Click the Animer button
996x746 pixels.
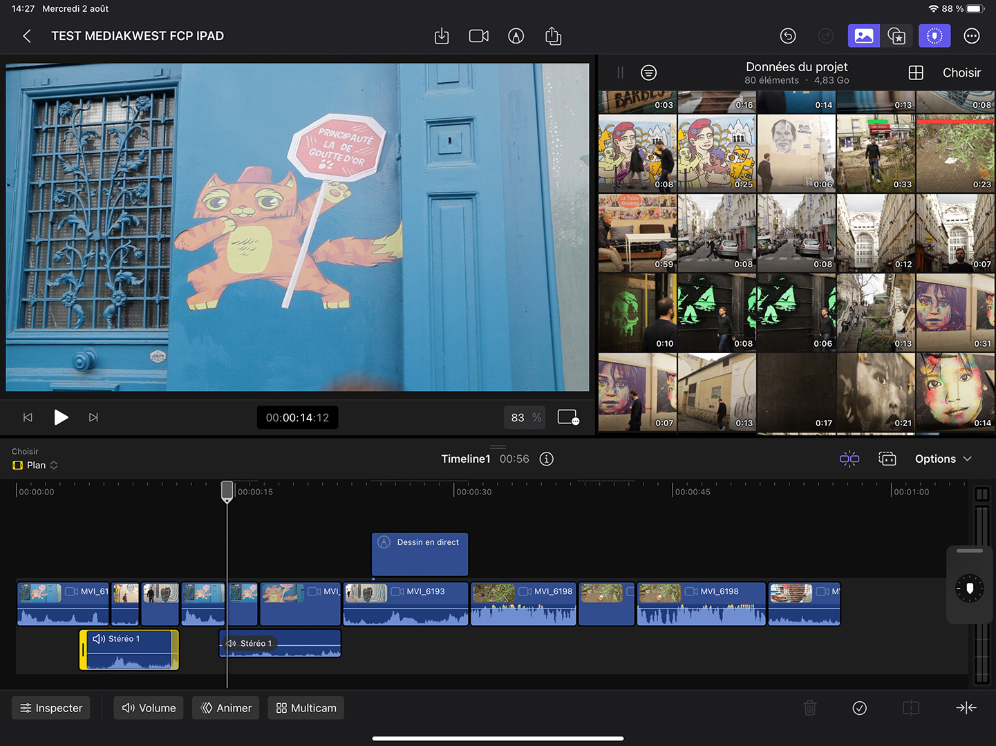point(226,707)
